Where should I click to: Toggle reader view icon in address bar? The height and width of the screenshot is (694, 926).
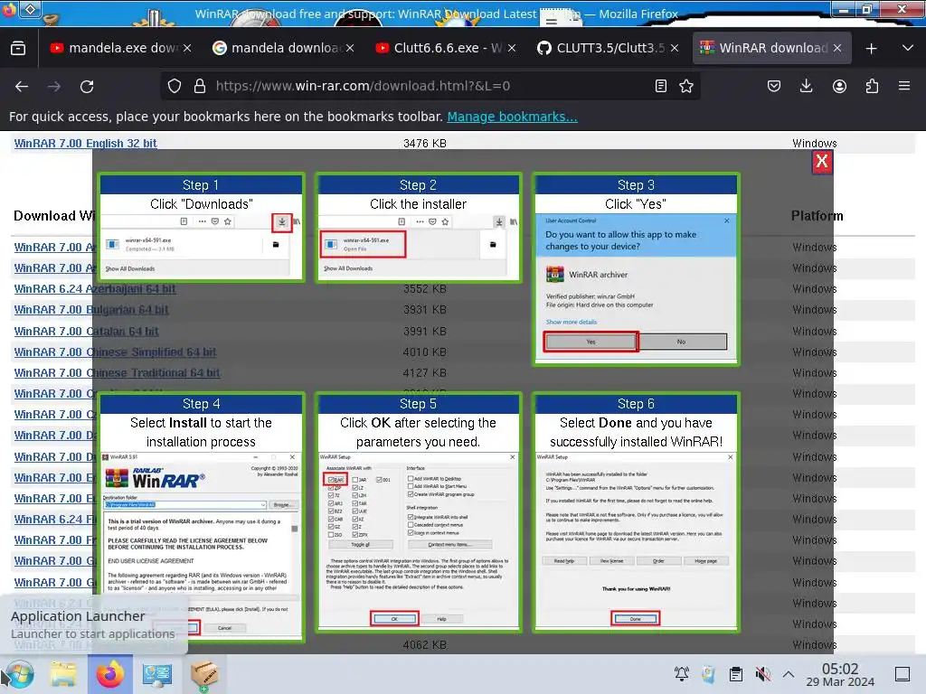(x=661, y=86)
